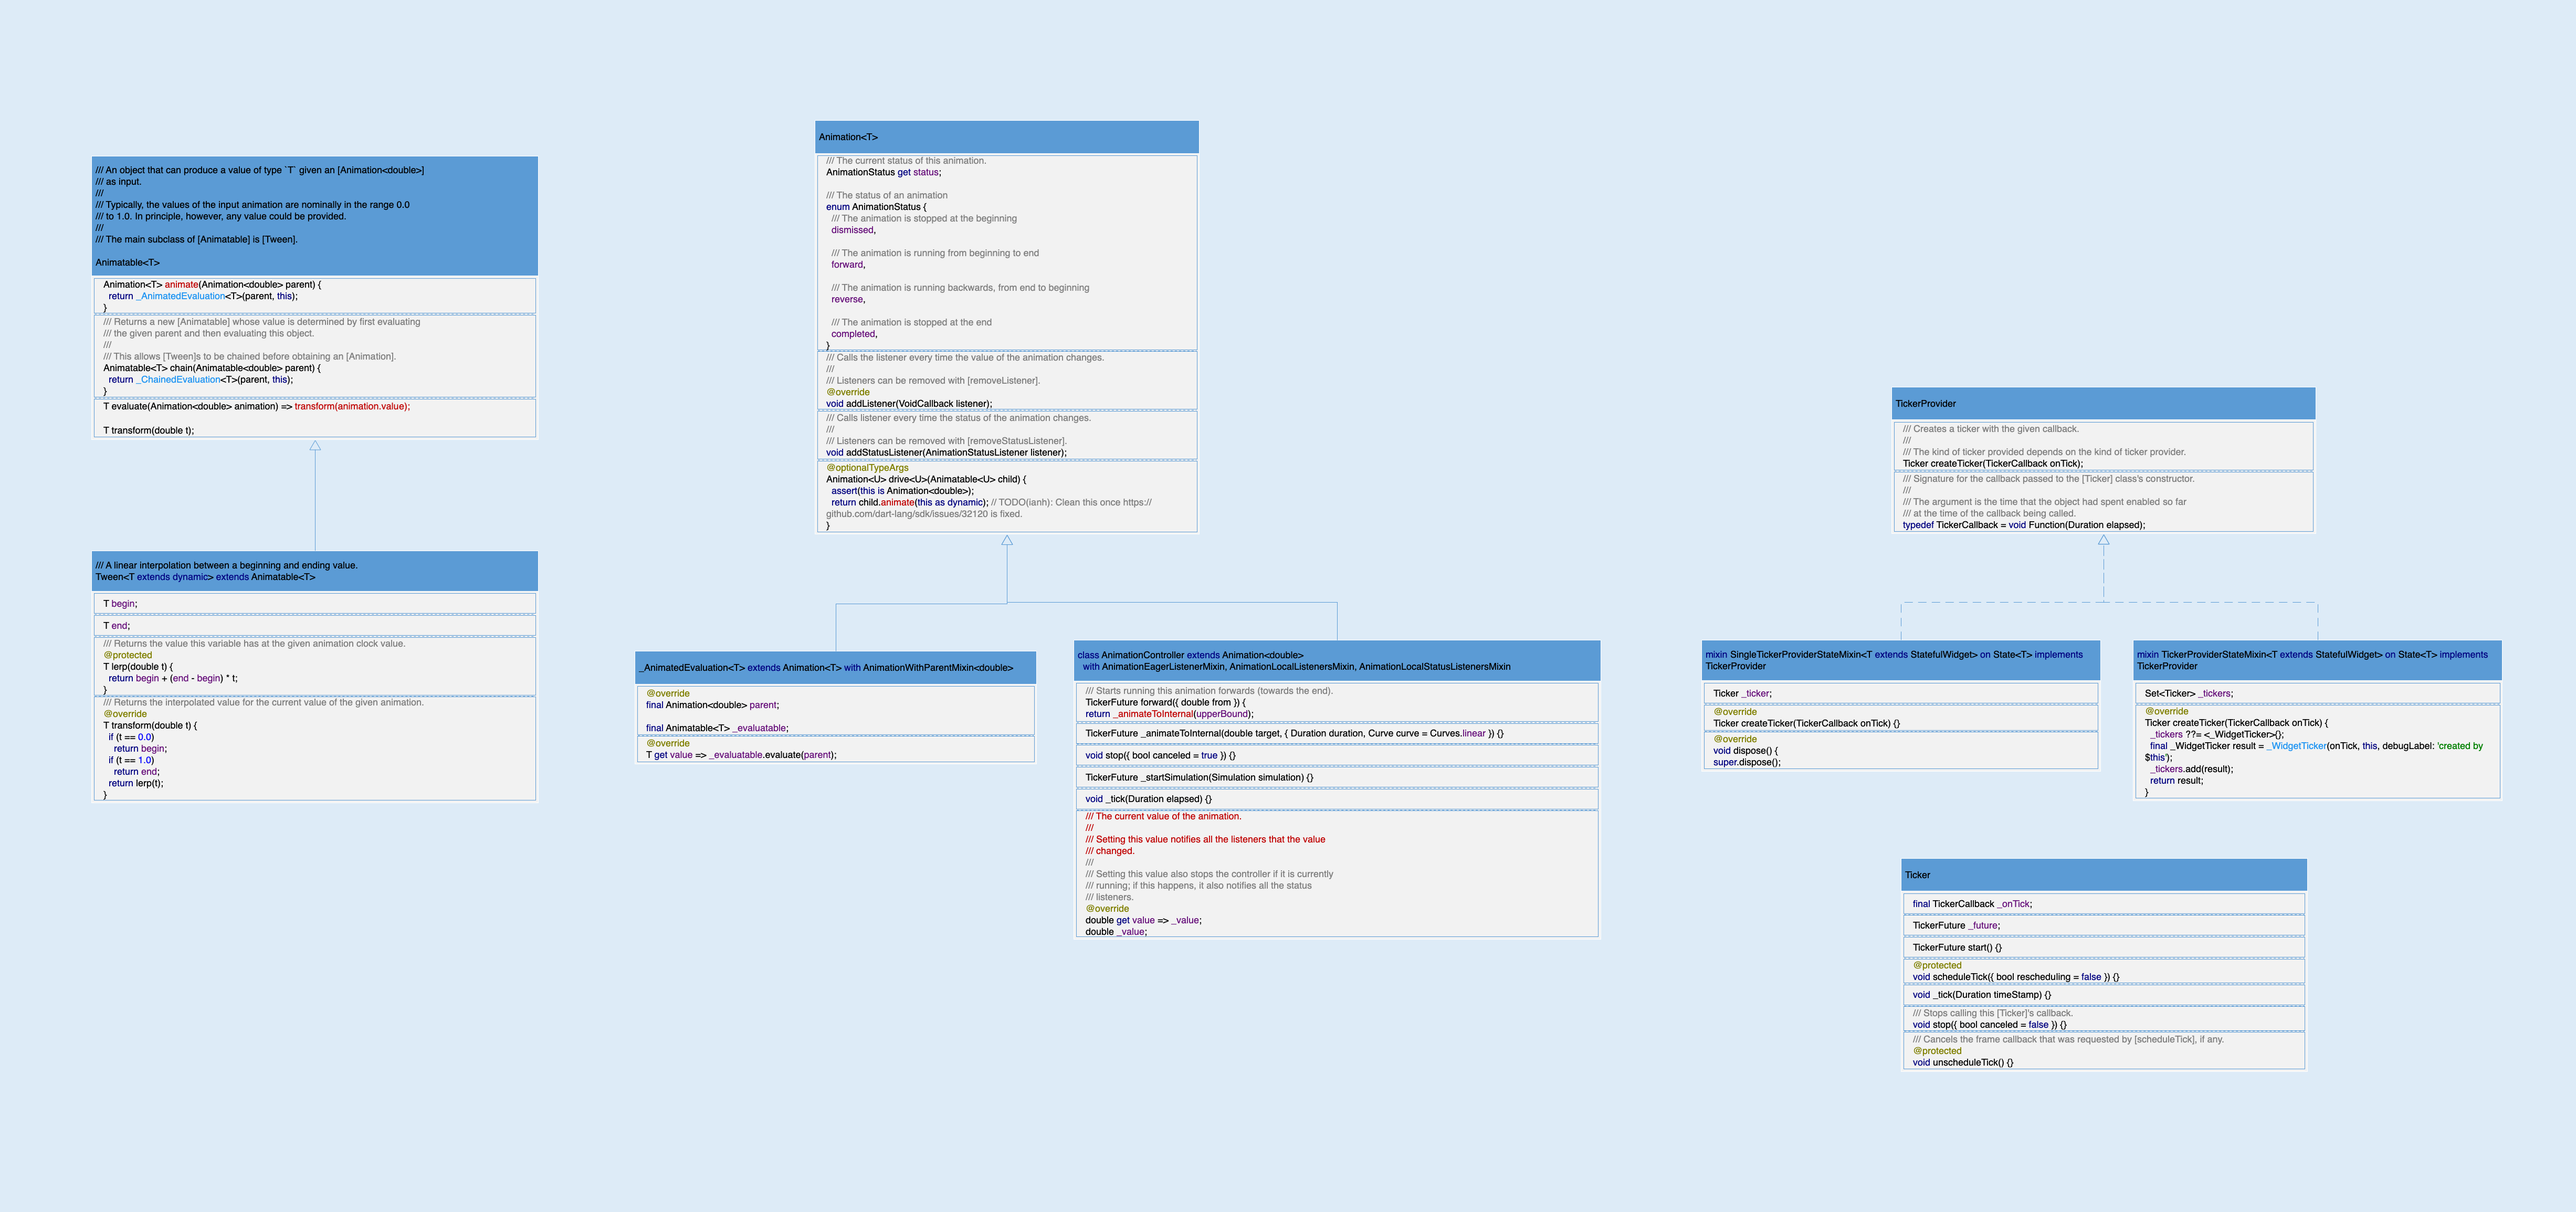Image resolution: width=2576 pixels, height=1212 pixels.
Task: Select the 'T end;' field row
Action: coord(314,626)
